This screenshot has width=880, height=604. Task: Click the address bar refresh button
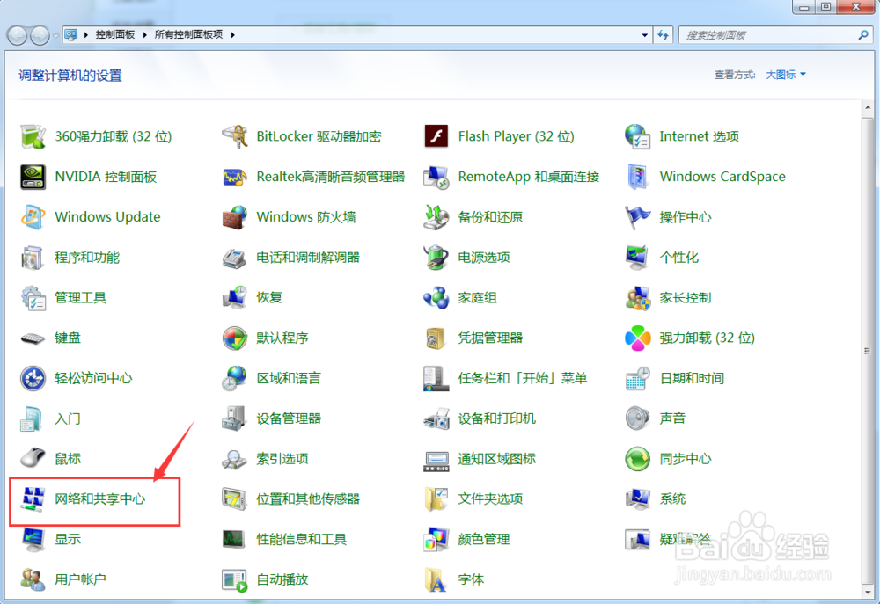(664, 35)
